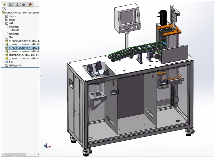Open the DimXpertManager crosshair tab
The height and width of the screenshot is (157, 215).
(x=24, y=4)
